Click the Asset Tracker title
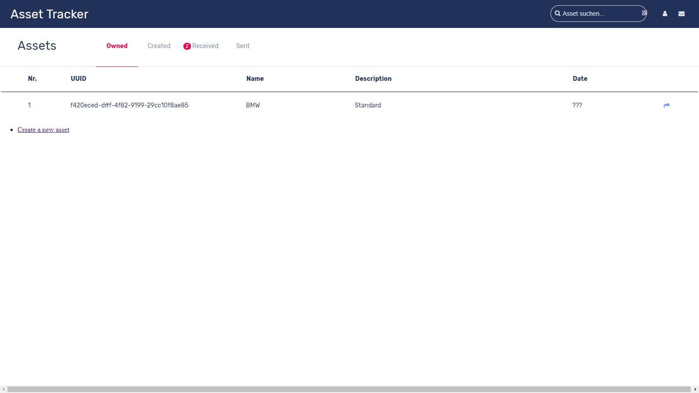This screenshot has width=699, height=393. pos(49,14)
